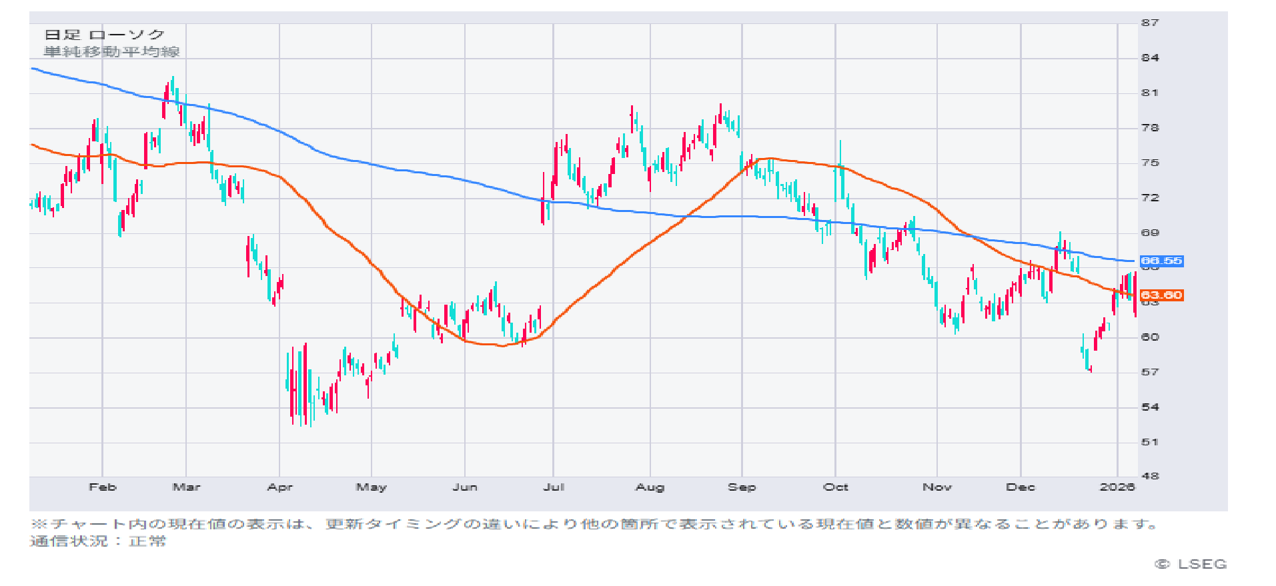
Task: Click the チャート内の現在値 disclaimer note
Action: [x=594, y=524]
